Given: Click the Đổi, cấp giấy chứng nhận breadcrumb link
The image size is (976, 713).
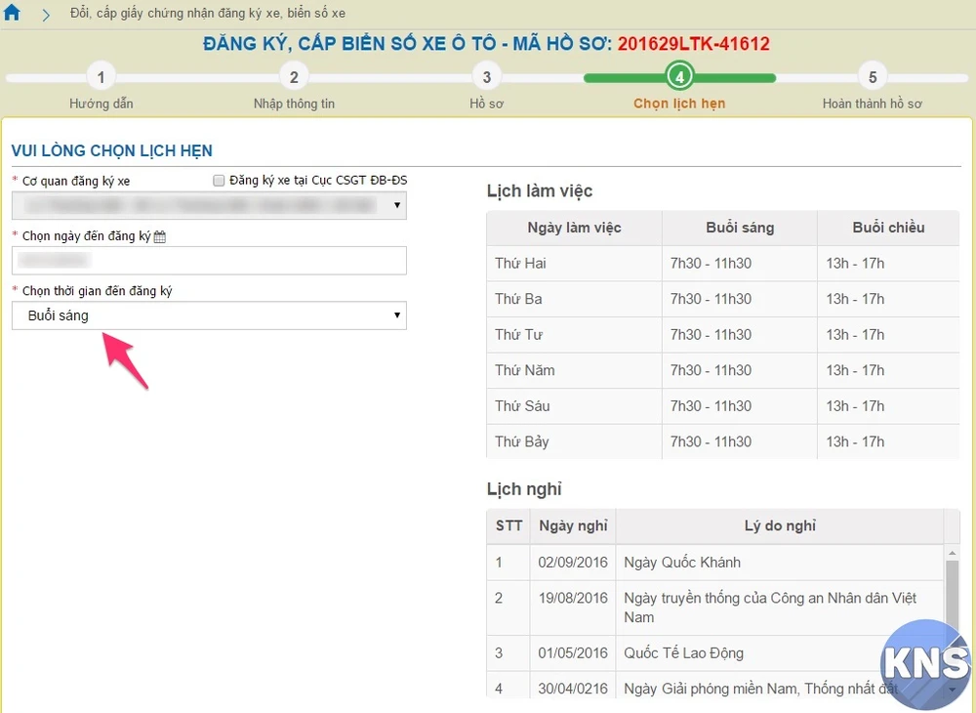Looking at the screenshot, I should 208,14.
